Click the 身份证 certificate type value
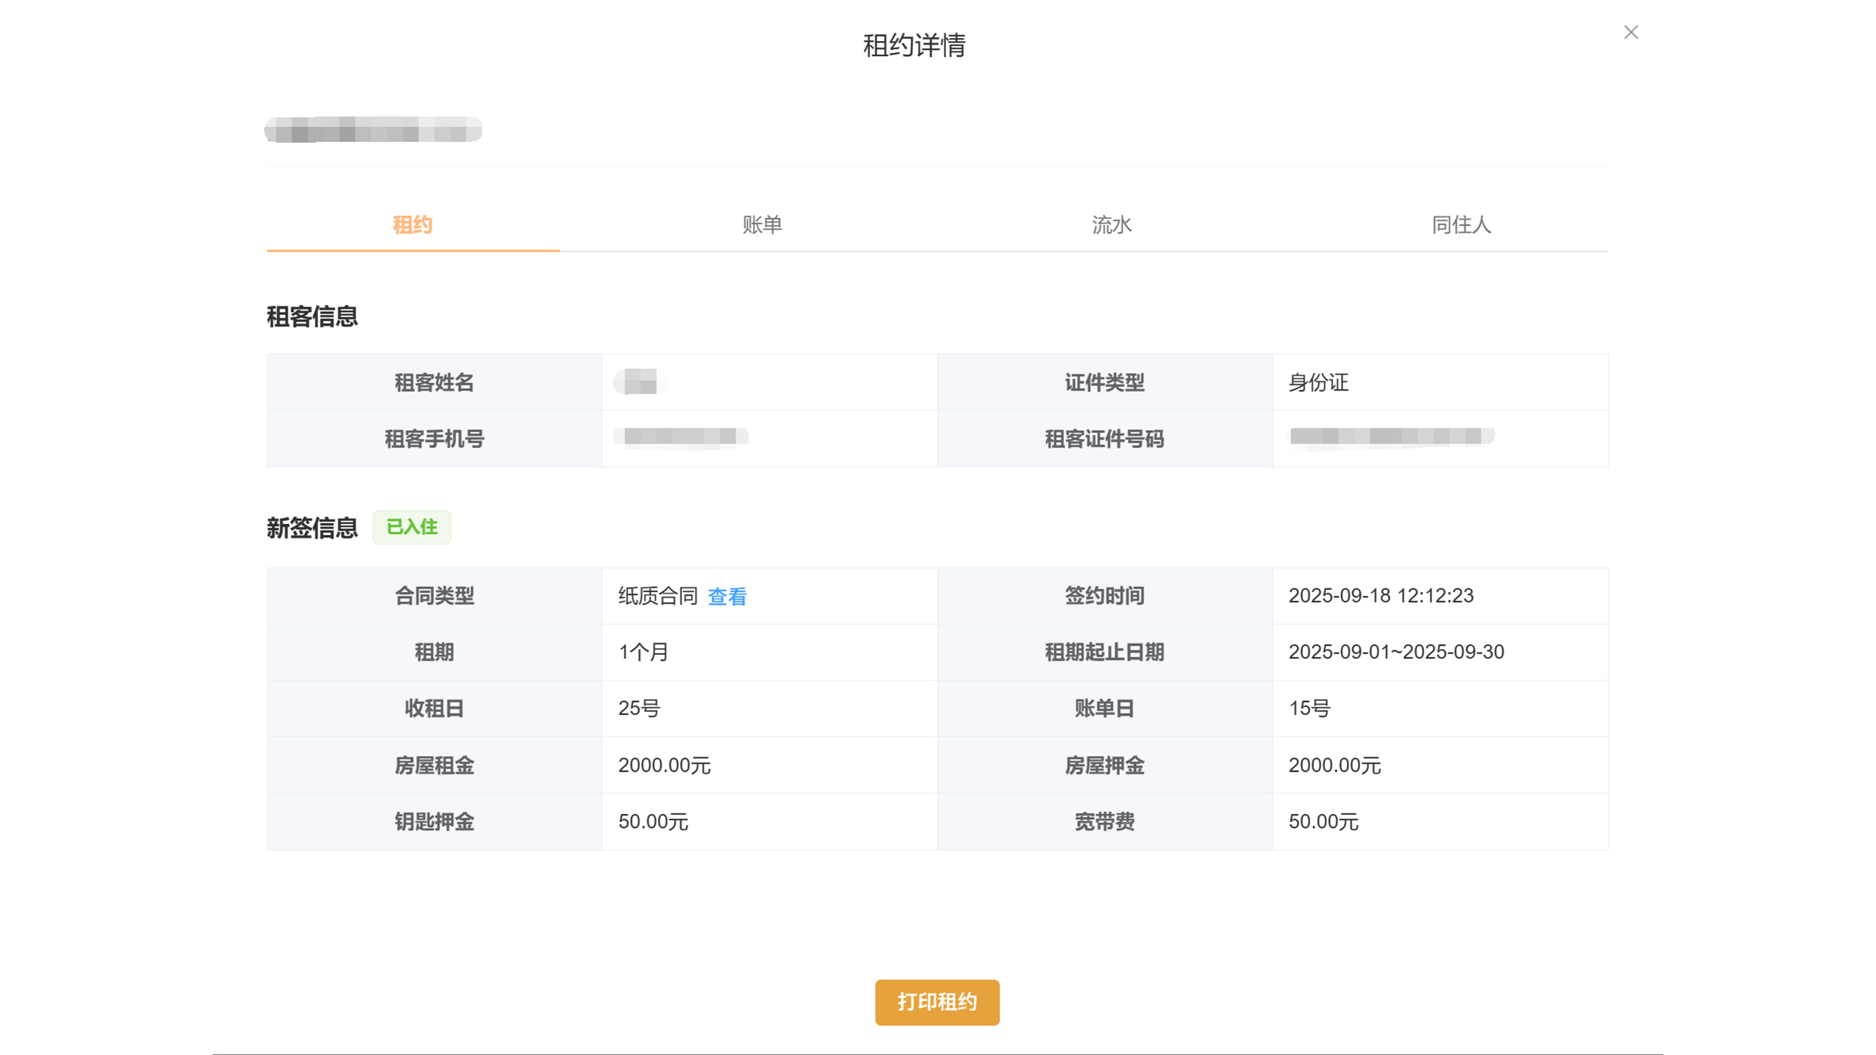1876x1055 pixels. (x=1318, y=382)
